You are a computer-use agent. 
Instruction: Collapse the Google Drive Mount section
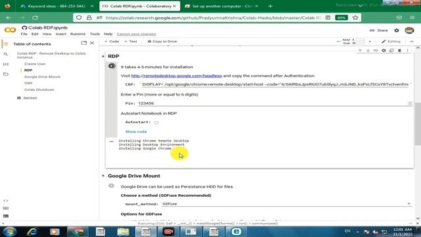(103, 176)
